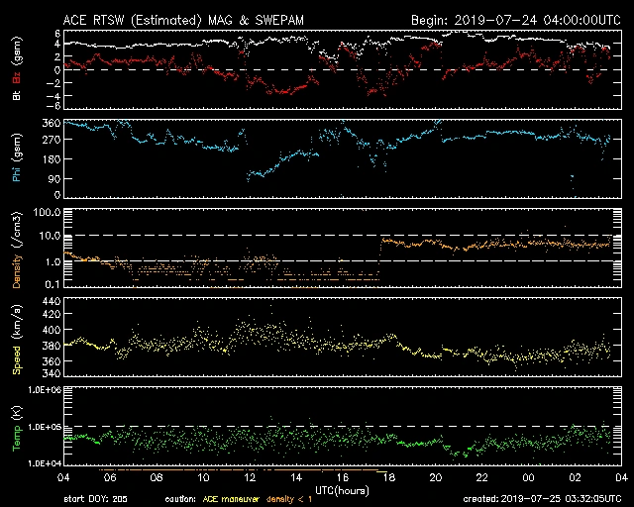634x507 pixels.
Task: Click the 'Temp (K)' axis label
Action: pos(17,429)
